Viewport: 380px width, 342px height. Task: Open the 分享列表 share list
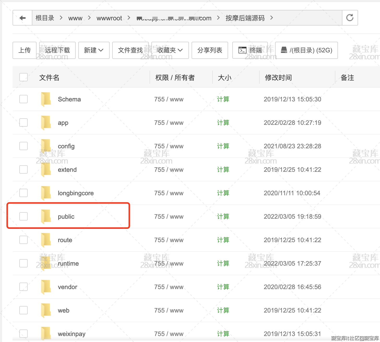coord(210,50)
